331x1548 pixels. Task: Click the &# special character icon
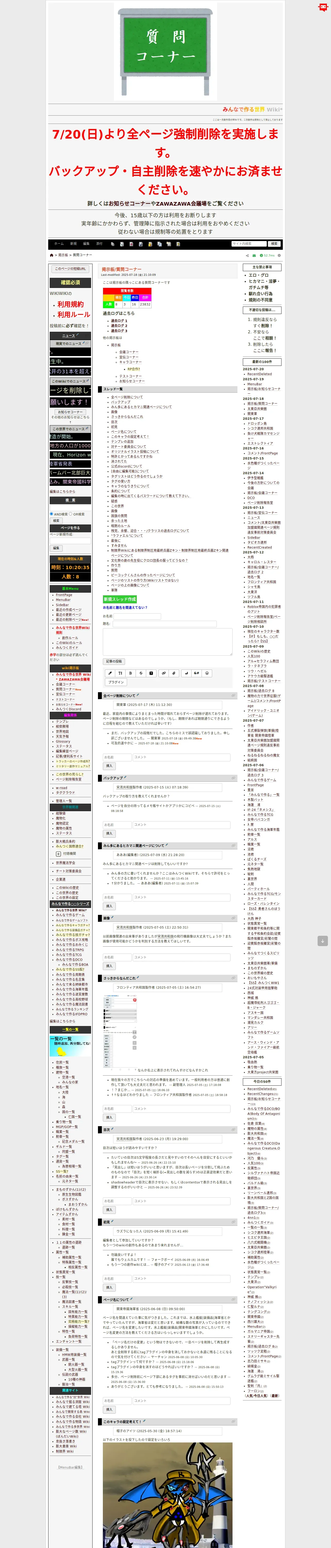coord(196,673)
